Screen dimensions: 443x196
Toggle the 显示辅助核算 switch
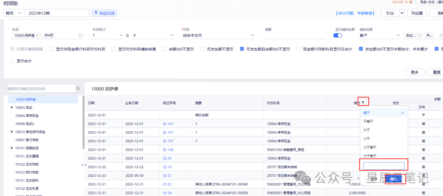tap(338, 35)
